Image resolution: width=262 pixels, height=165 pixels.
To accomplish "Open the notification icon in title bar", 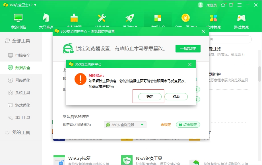I will tap(223, 5).
